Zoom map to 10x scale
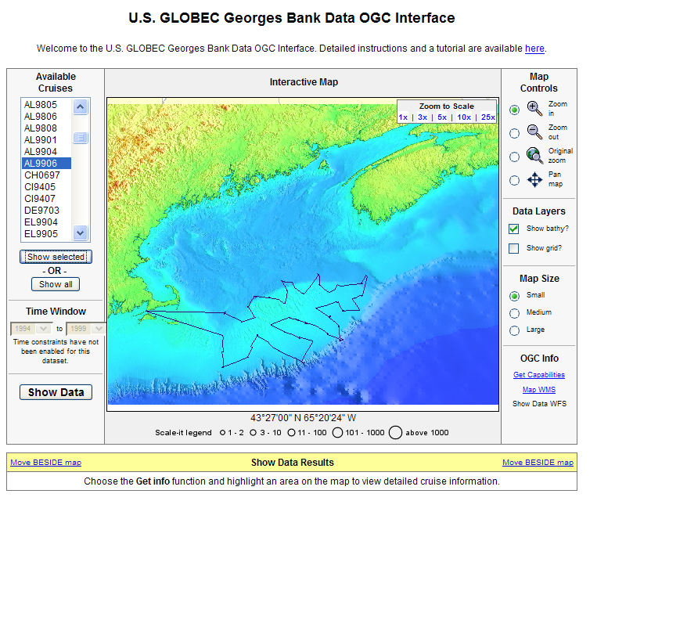The image size is (687, 638). pyautogui.click(x=464, y=117)
